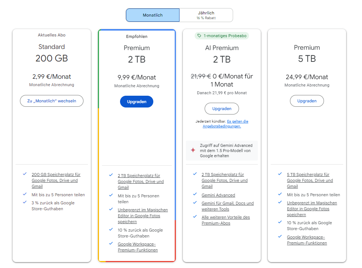Click Zu „Monatlich“ wechseln button
The image size is (362, 268).
click(x=52, y=101)
